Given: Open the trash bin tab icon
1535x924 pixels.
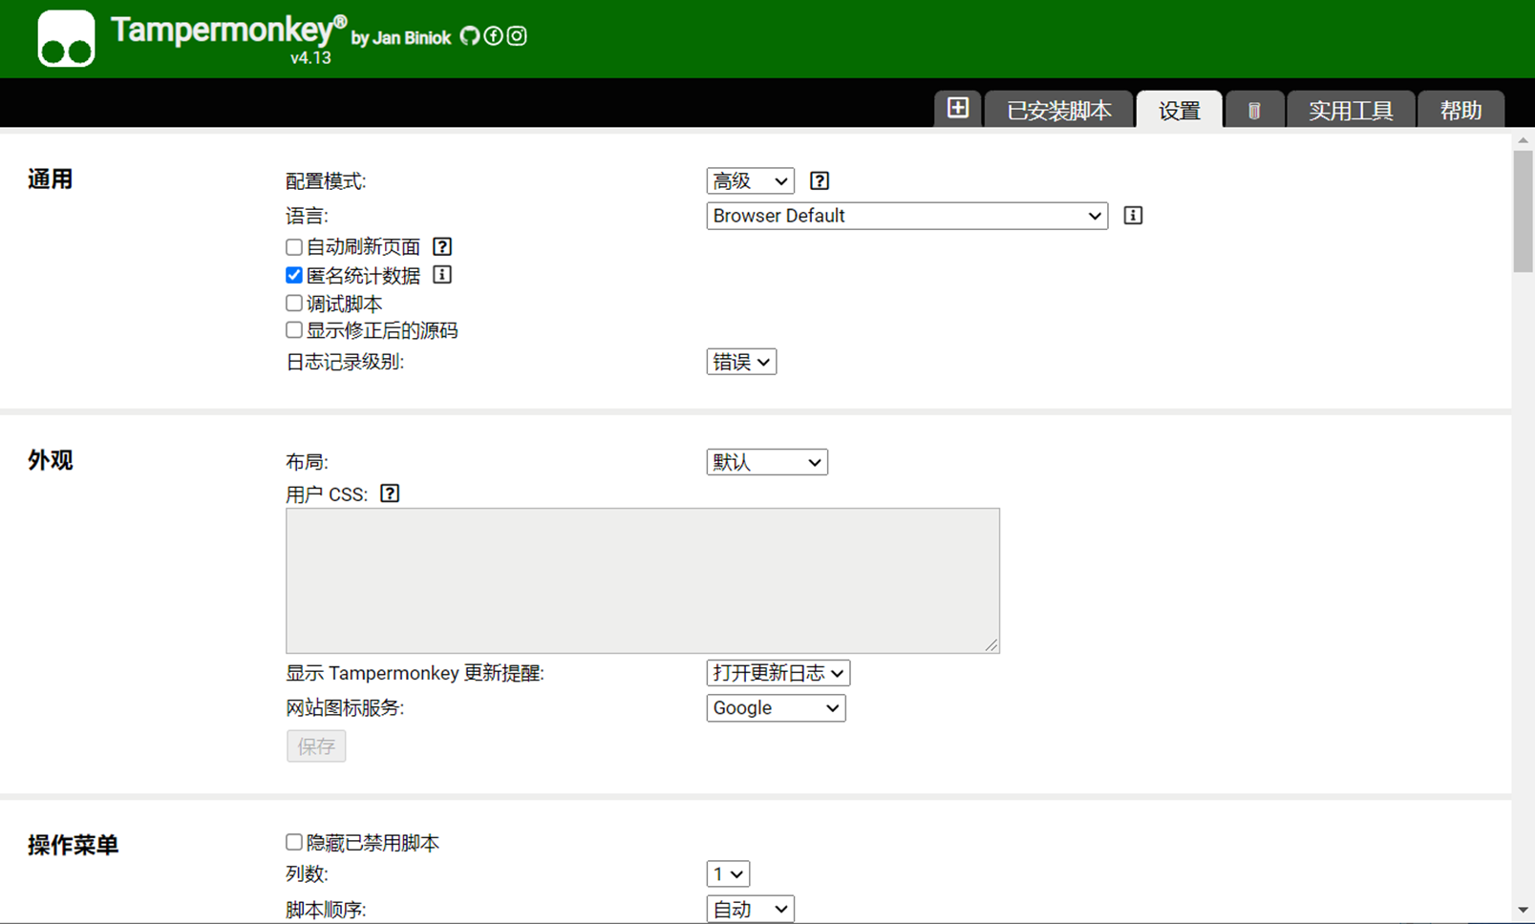Looking at the screenshot, I should [x=1253, y=111].
